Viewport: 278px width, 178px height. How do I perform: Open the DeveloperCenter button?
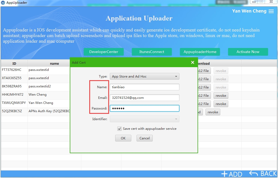[x=104, y=52]
